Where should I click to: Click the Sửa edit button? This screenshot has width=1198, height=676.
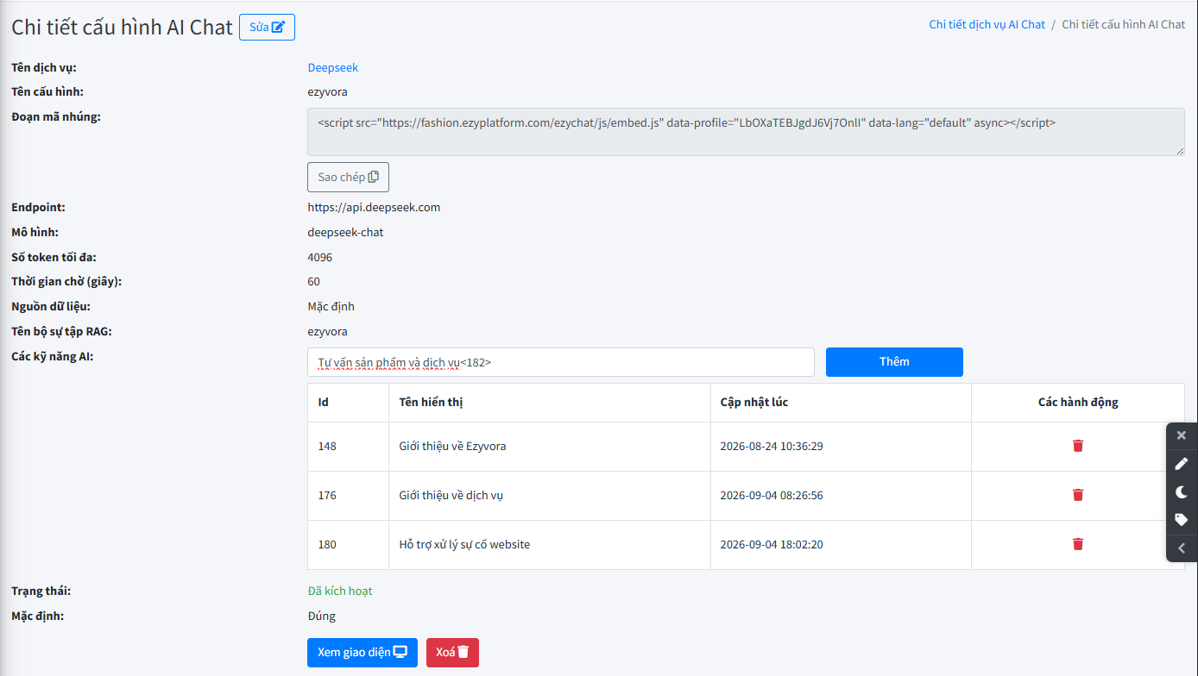pos(267,27)
